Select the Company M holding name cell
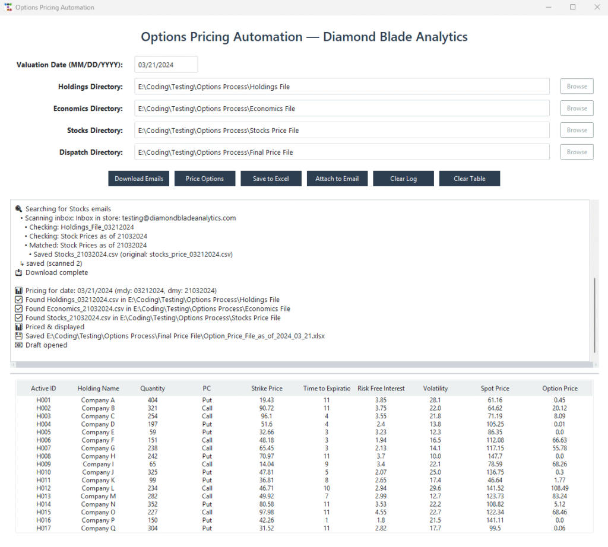 coord(98,496)
